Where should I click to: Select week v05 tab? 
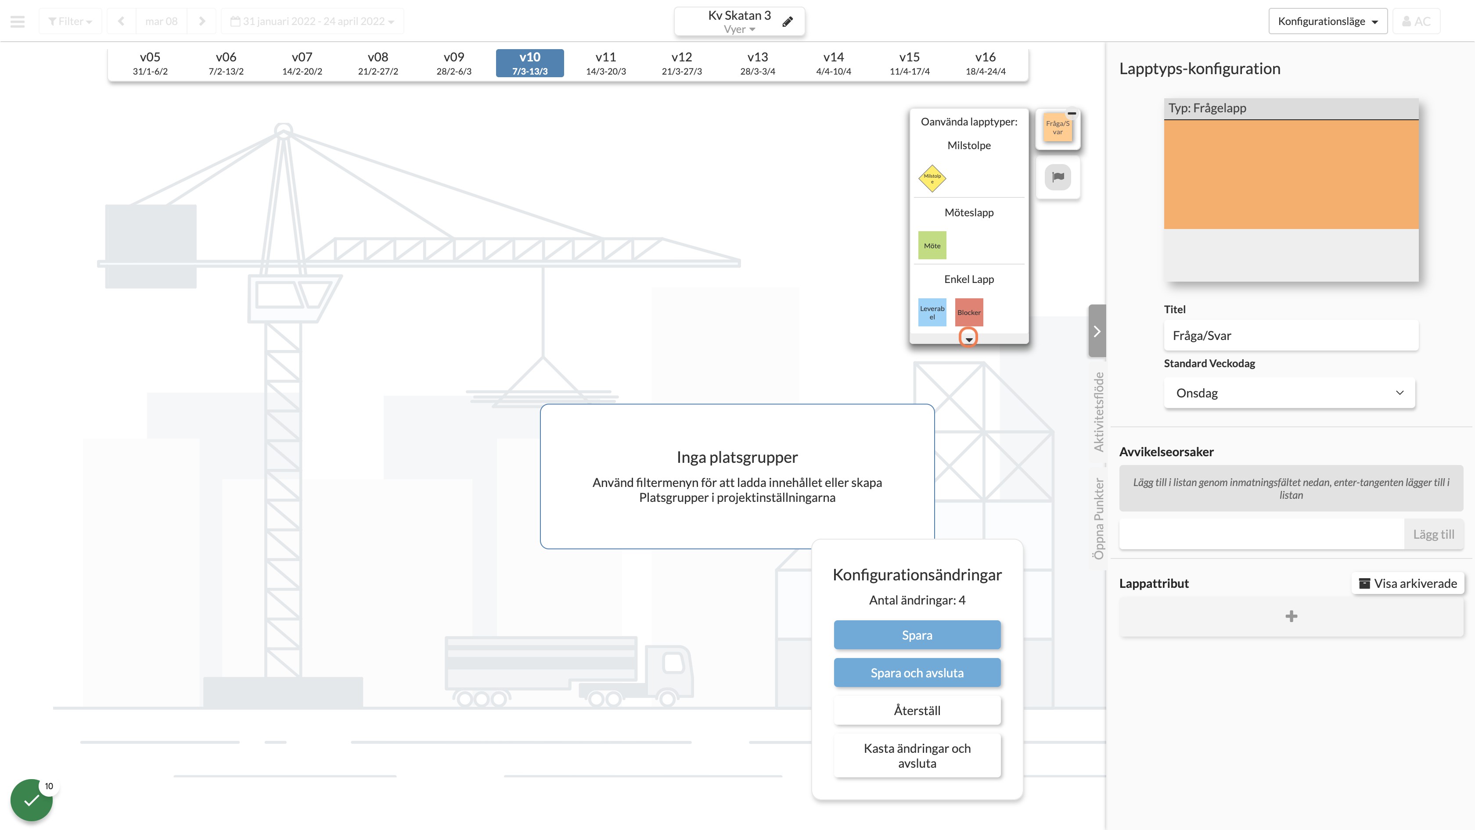tap(150, 63)
